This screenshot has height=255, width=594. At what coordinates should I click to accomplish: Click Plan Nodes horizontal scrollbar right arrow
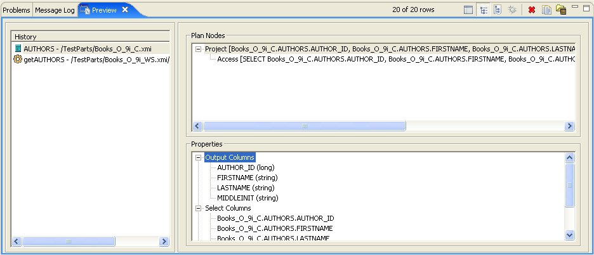click(x=569, y=126)
